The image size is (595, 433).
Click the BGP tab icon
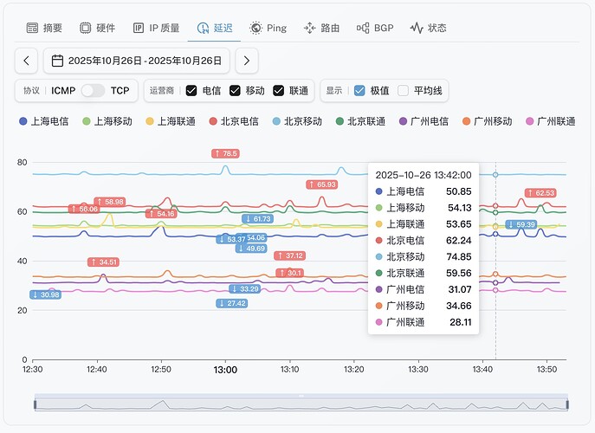pyautogui.click(x=363, y=28)
